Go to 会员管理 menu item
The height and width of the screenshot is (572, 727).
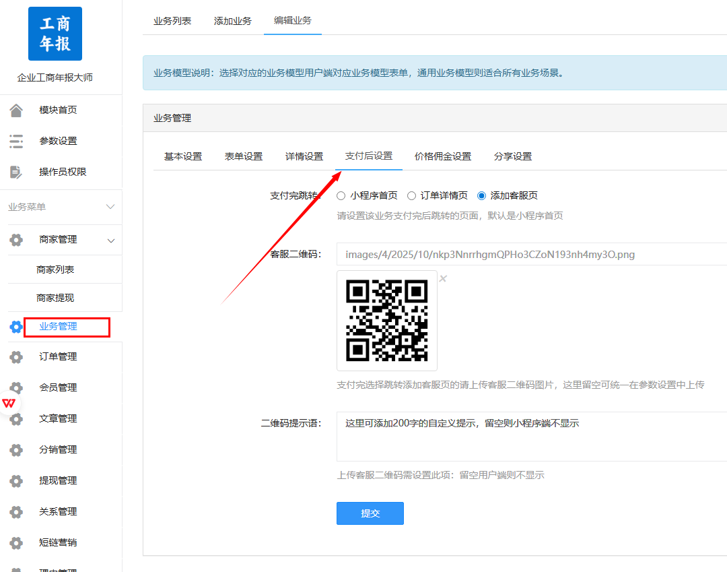[58, 387]
